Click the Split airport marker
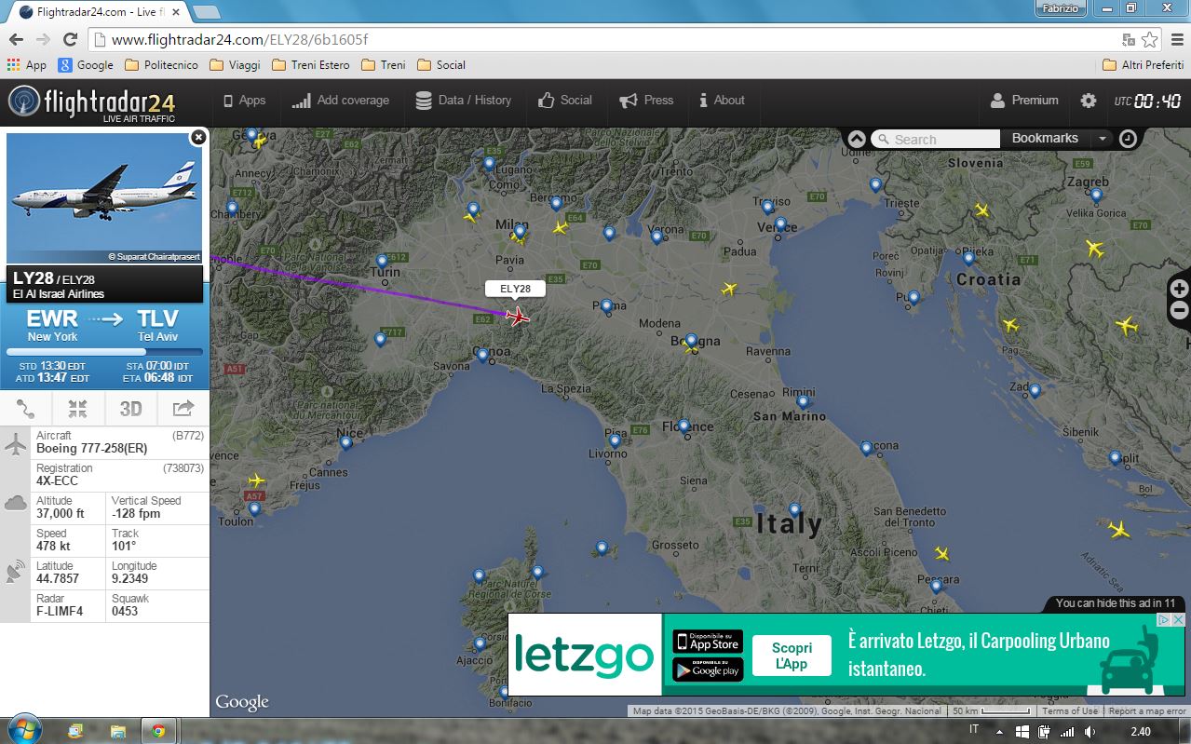The width and height of the screenshot is (1191, 744). point(1115,457)
